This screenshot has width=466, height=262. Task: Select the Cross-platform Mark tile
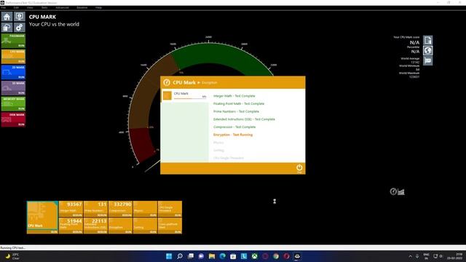tap(170, 226)
